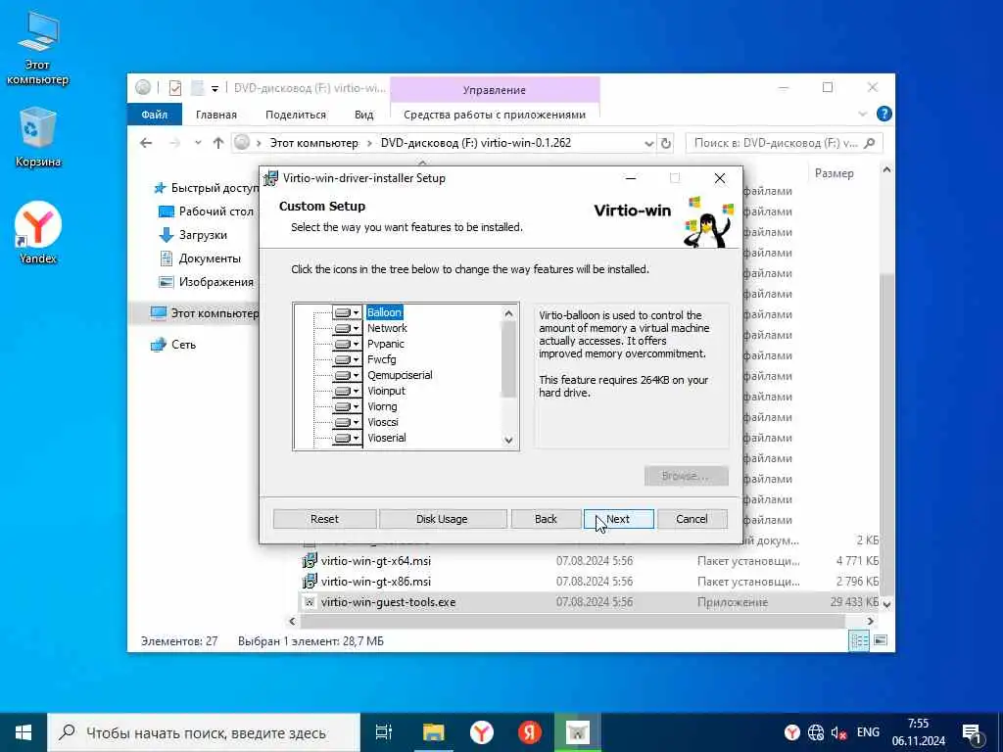Image resolution: width=1003 pixels, height=752 pixels.
Task: Open the Файл tab in Explorer
Action: [155, 115]
